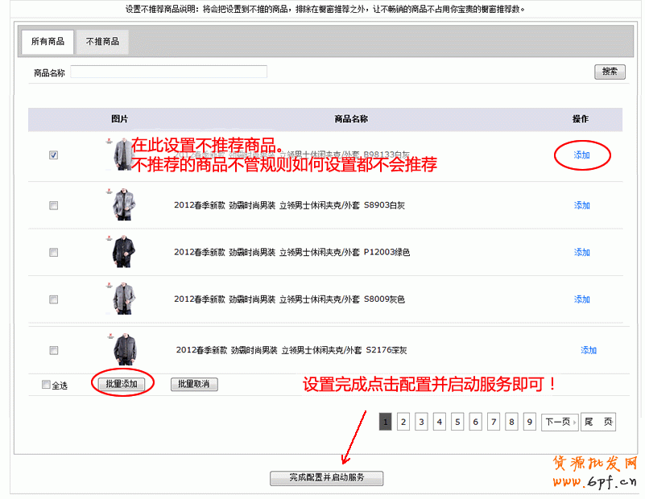Go to page 5 in pagination
Image resolution: width=645 pixels, height=499 pixels.
click(x=457, y=422)
